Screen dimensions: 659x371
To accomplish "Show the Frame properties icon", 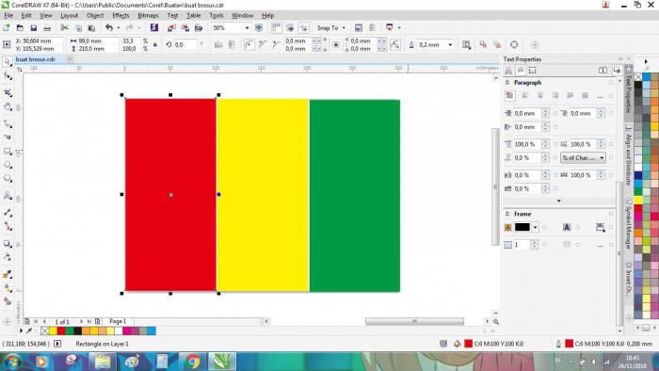I will coord(533,71).
